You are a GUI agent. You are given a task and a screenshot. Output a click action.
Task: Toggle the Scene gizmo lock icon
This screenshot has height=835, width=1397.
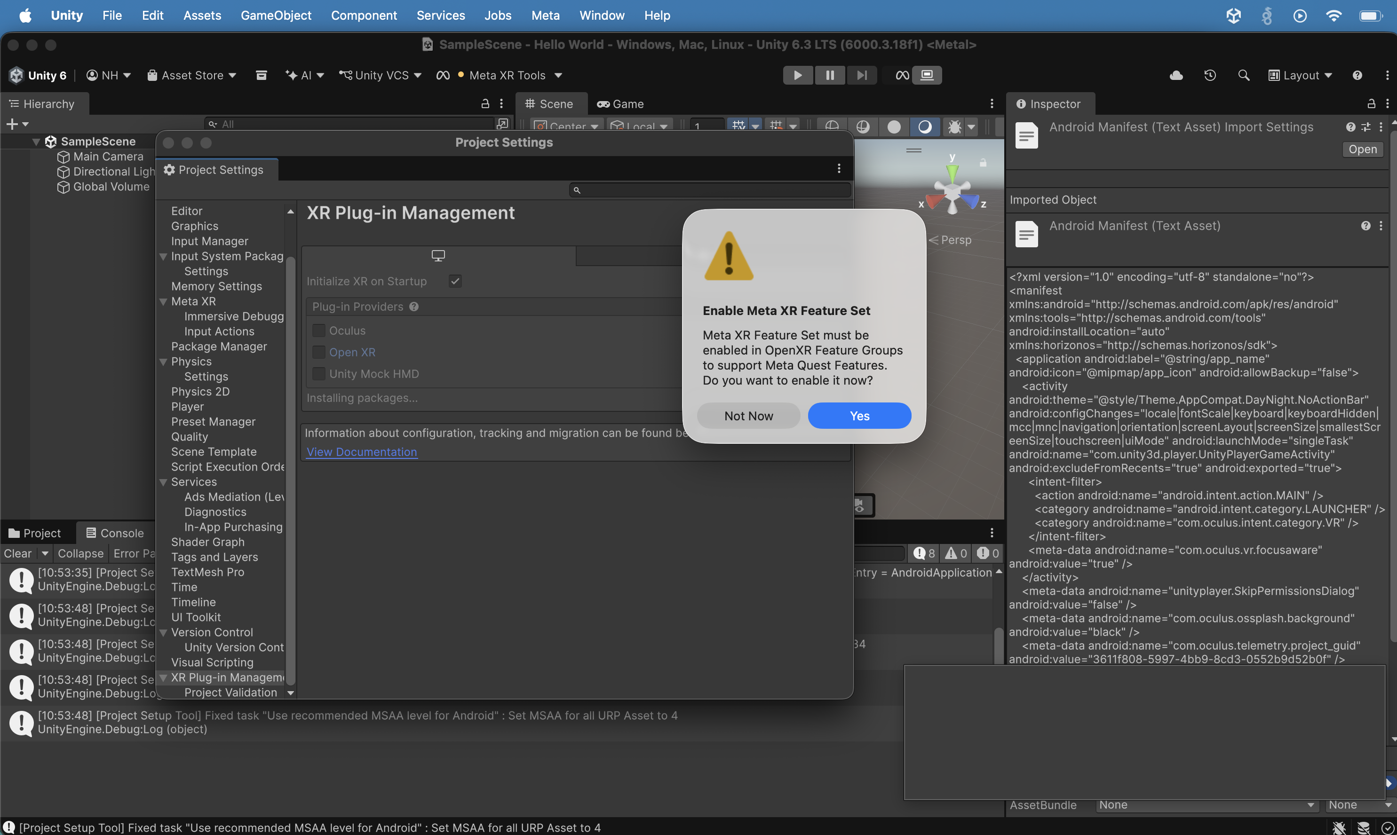click(x=983, y=163)
